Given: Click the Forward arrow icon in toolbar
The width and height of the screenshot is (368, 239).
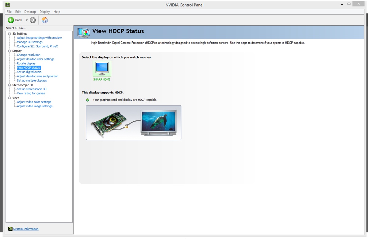Looking at the screenshot, I should [x=33, y=20].
